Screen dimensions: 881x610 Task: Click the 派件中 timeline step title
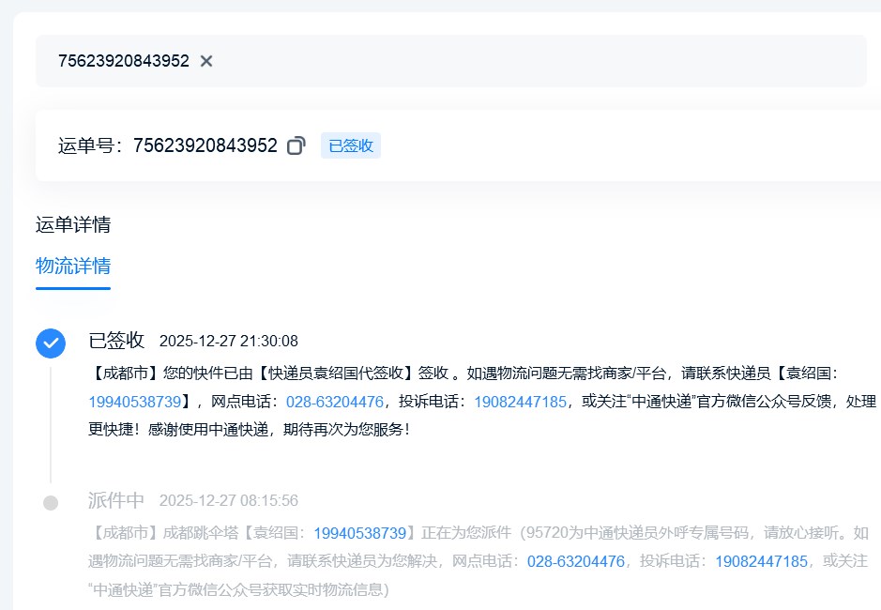point(116,499)
